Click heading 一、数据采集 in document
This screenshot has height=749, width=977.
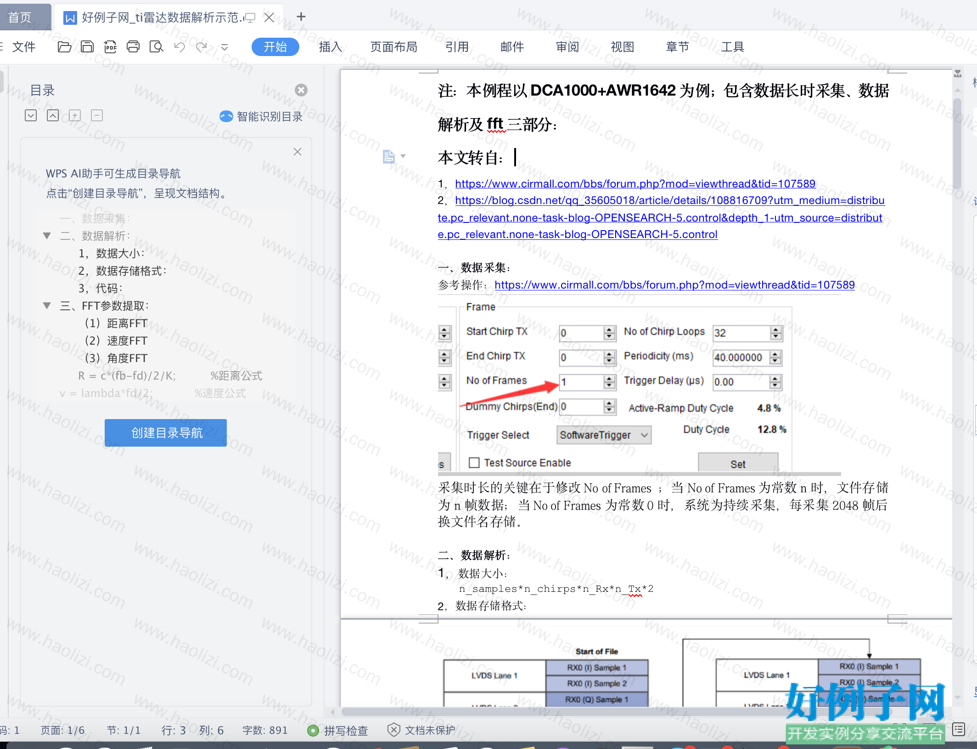coord(474,267)
